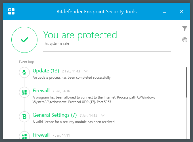Click the update completed successfully message
This screenshot has width=193, height=142.
point(72,77)
